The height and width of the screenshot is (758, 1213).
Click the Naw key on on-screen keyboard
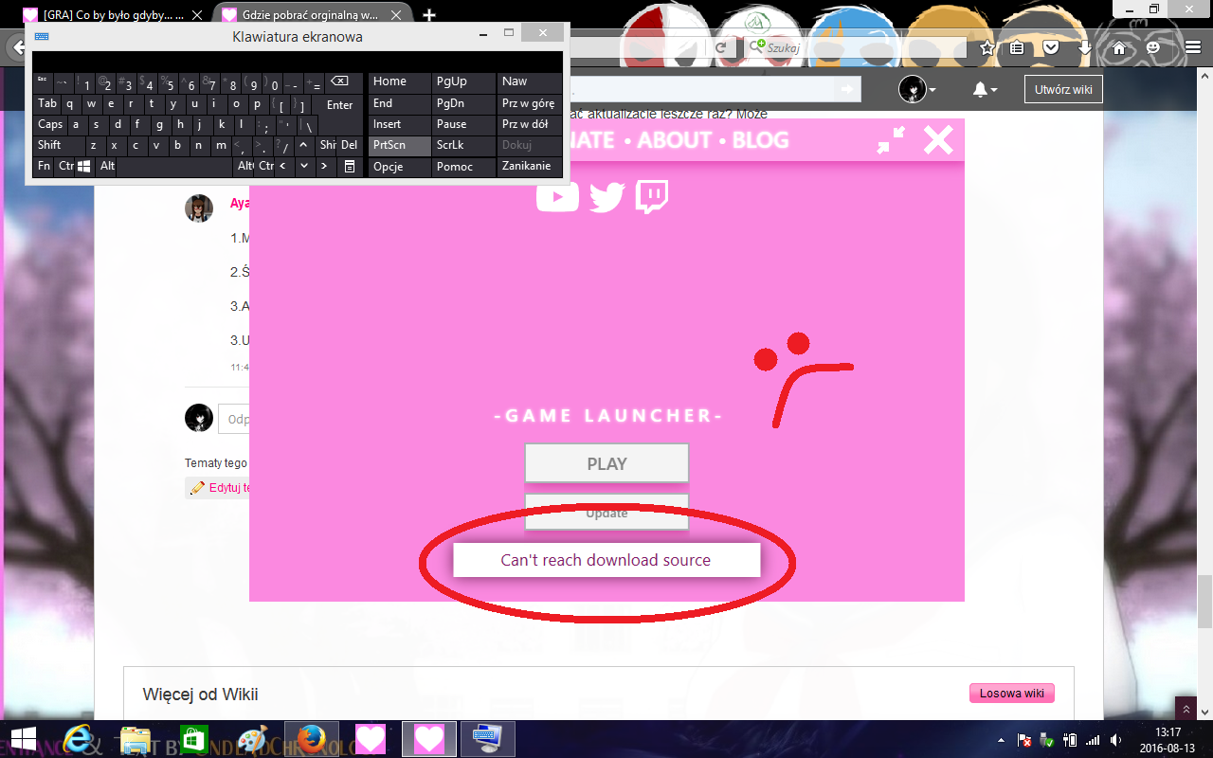[x=529, y=82]
